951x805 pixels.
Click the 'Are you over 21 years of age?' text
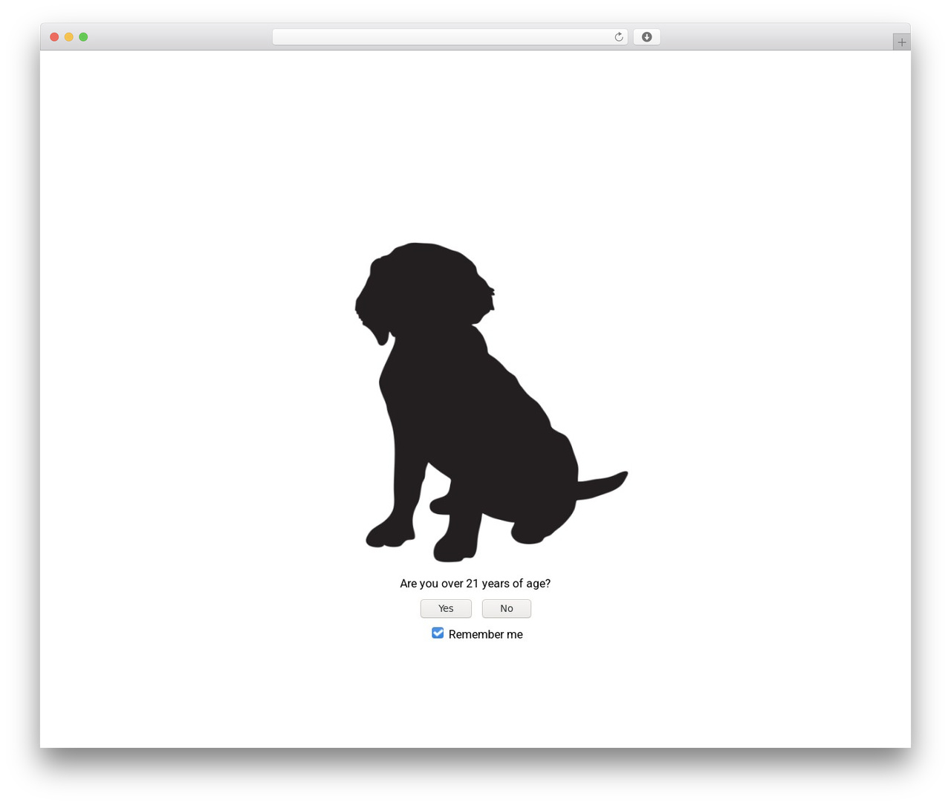point(475,584)
